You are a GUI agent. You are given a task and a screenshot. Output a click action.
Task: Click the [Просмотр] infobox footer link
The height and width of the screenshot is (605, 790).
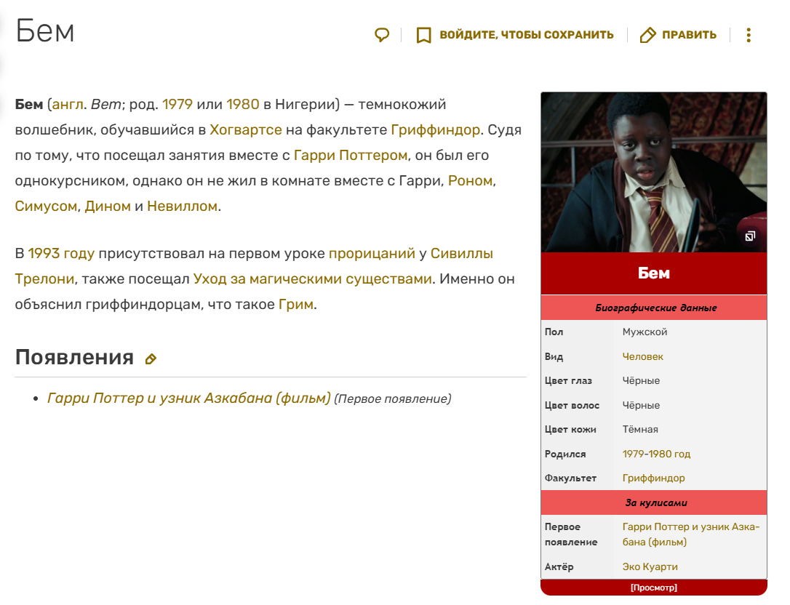tap(654, 588)
